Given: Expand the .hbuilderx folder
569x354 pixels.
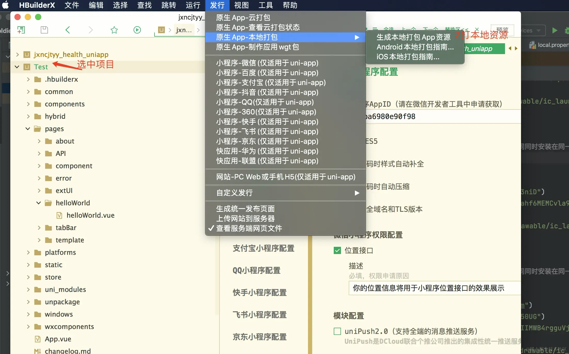Looking at the screenshot, I should [x=28, y=79].
